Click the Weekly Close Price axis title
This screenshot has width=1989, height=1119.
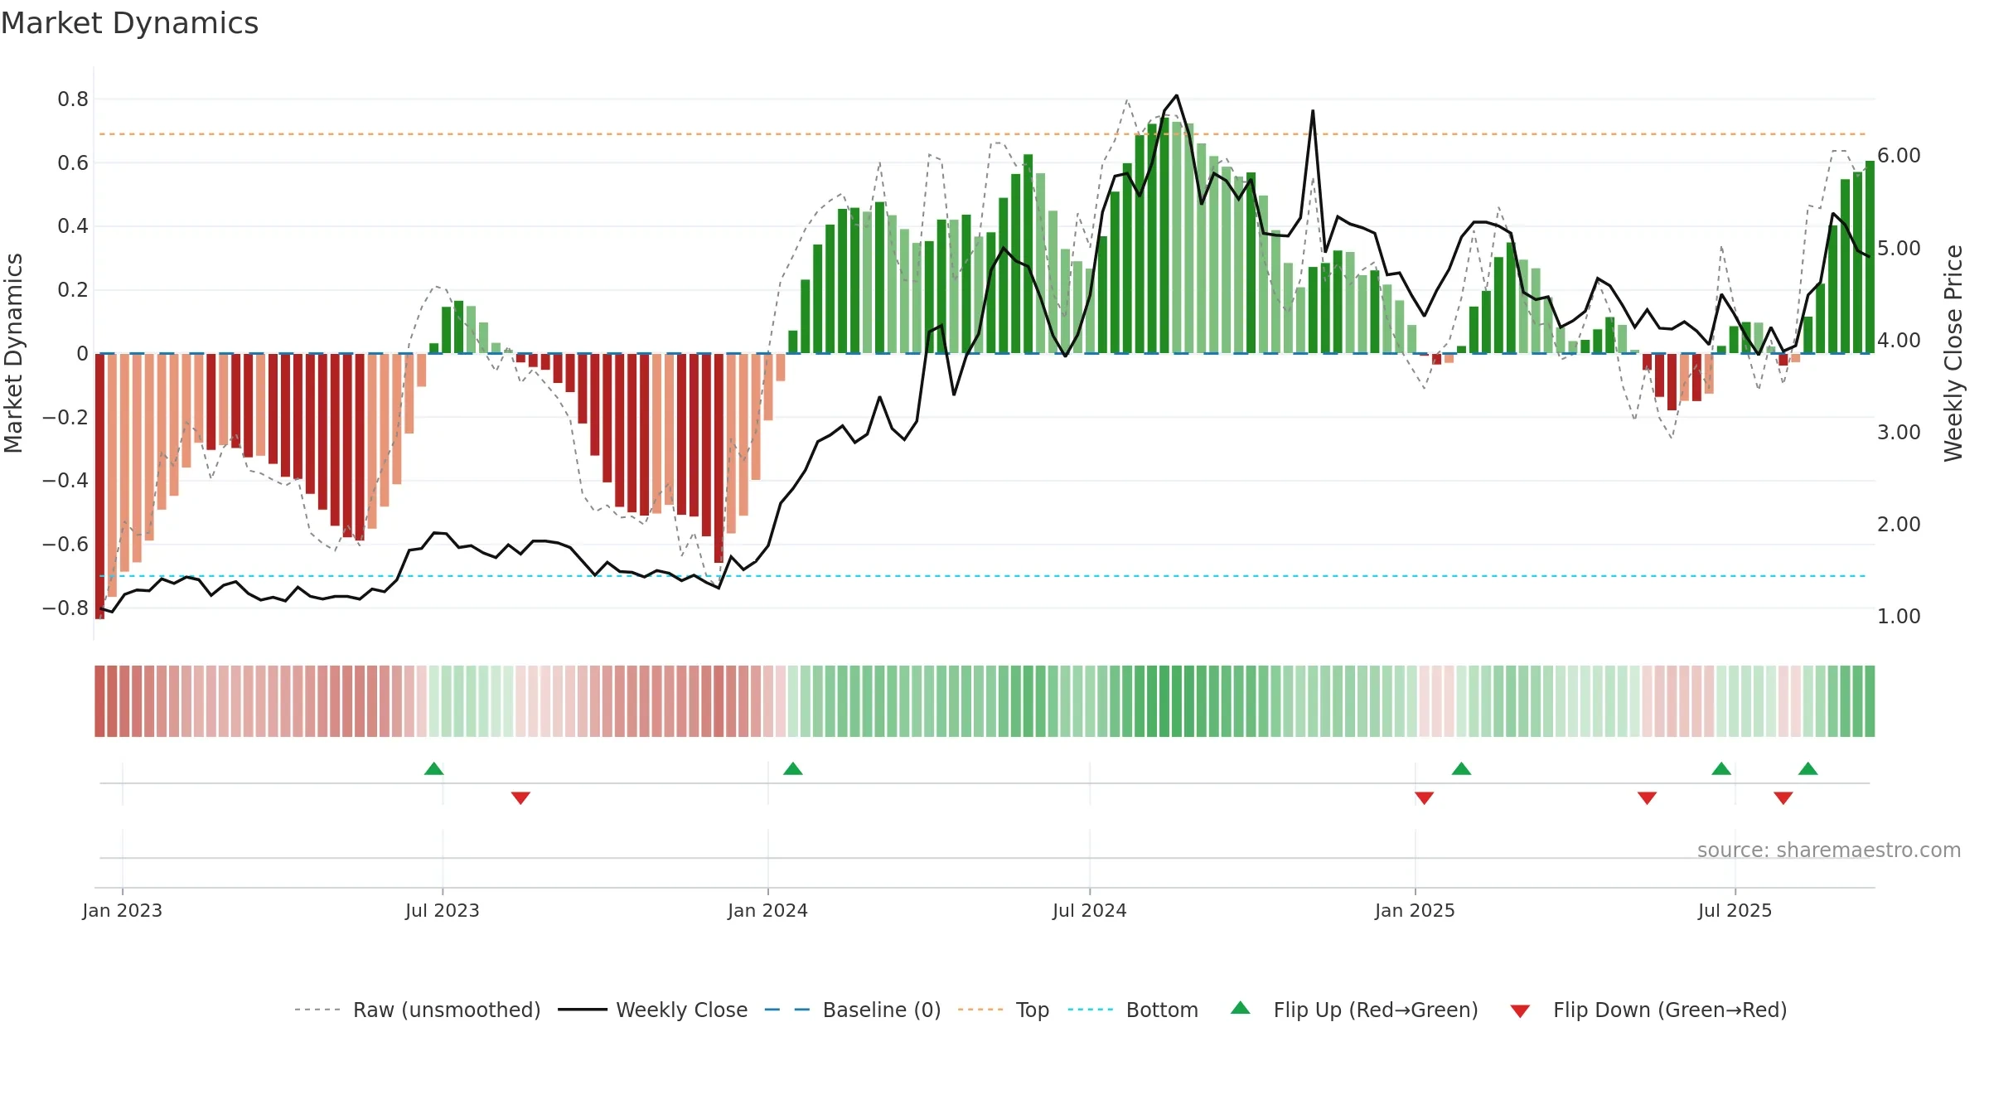point(1954,353)
